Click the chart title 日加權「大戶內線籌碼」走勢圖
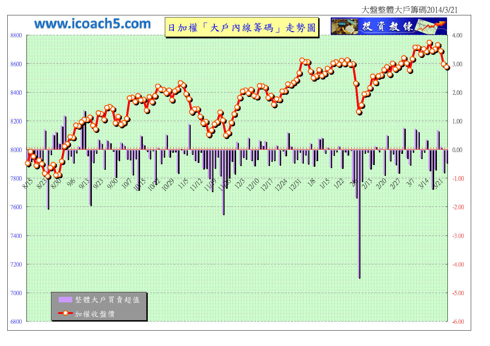The image size is (490, 346). [242, 27]
